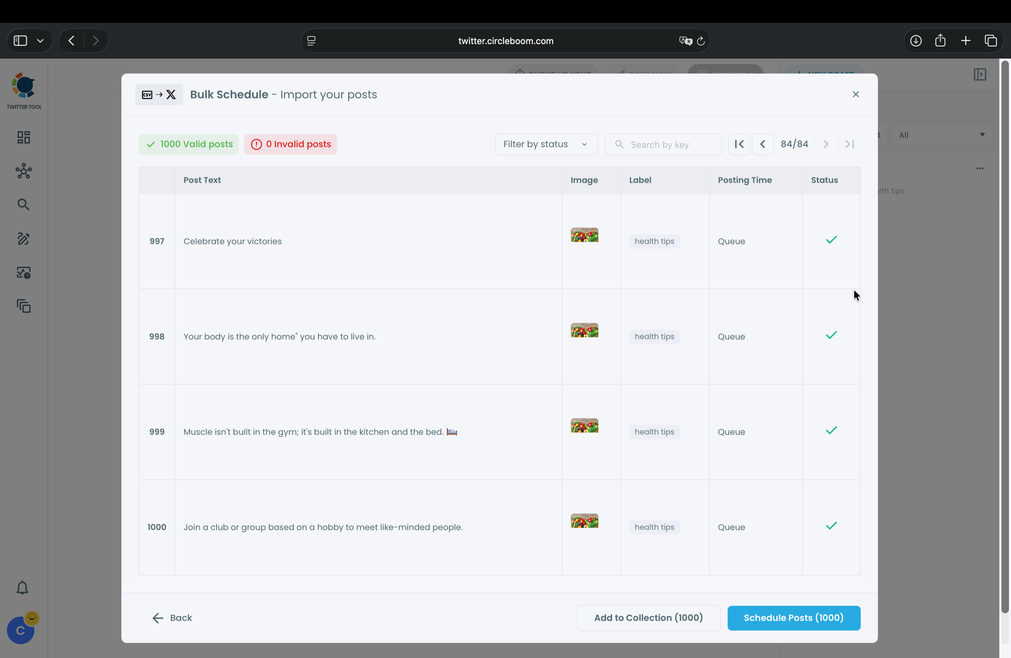Click Add to Collection (1000)
The width and height of the screenshot is (1011, 658).
[648, 618]
